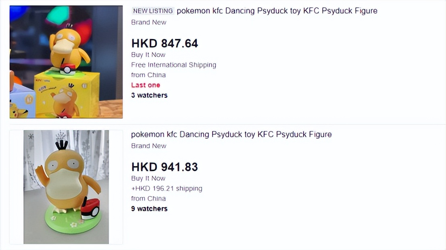Click Buy It Now below HKD 941.83
Image resolution: width=446 pixels, height=250 pixels.
point(148,178)
